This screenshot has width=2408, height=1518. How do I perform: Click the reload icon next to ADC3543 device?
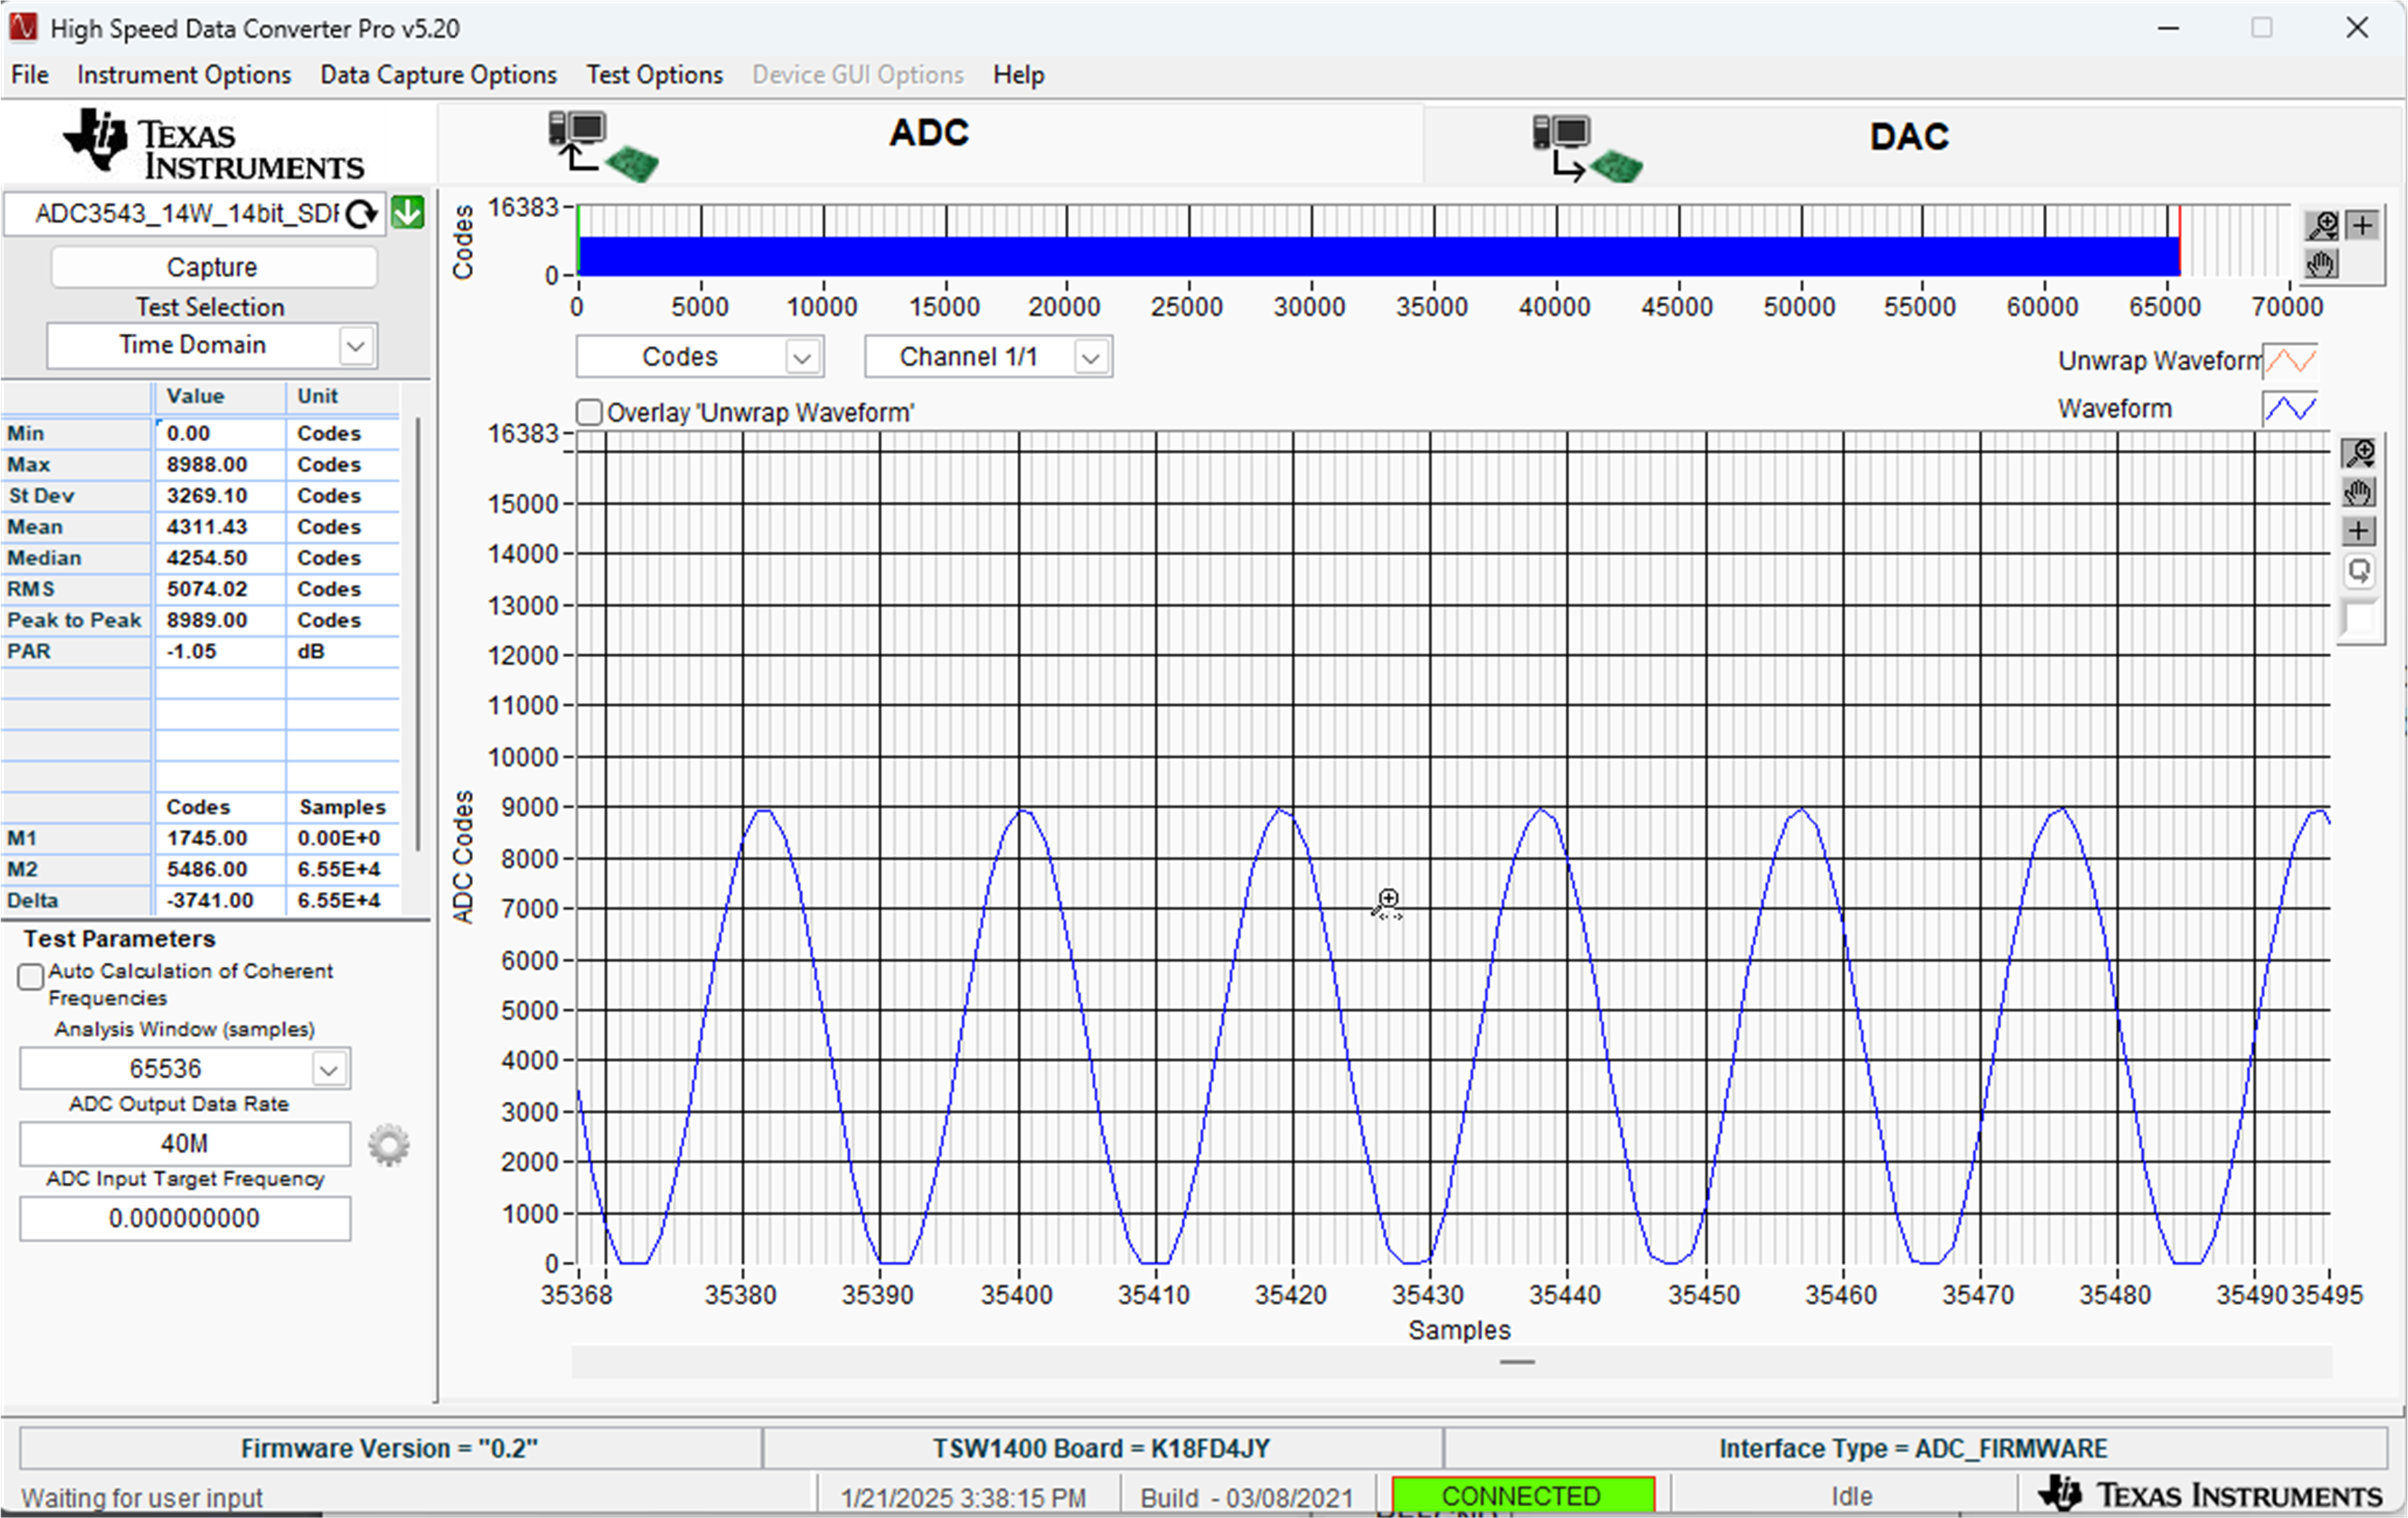point(362,214)
